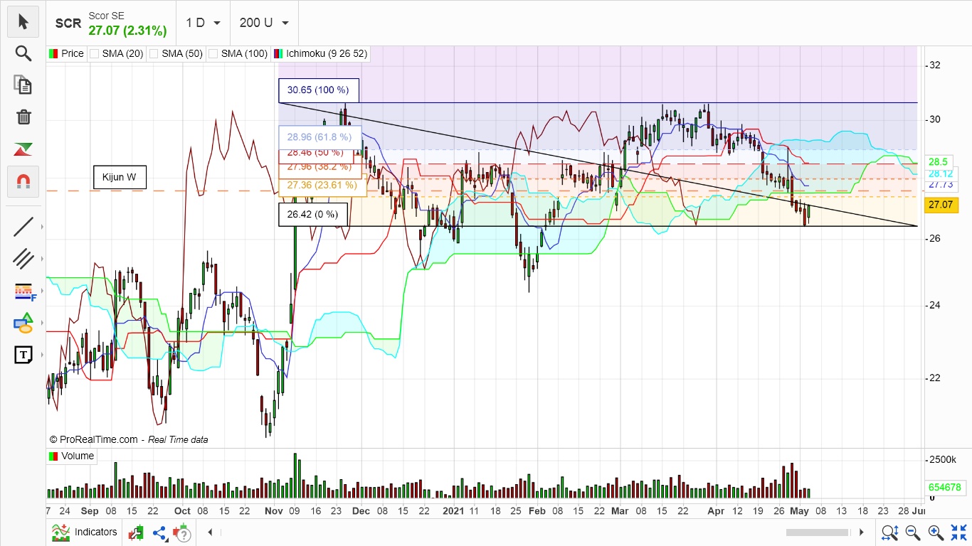Select the Fibonacci retracement tool
Viewport: 972px width, 546px height.
coord(23,291)
